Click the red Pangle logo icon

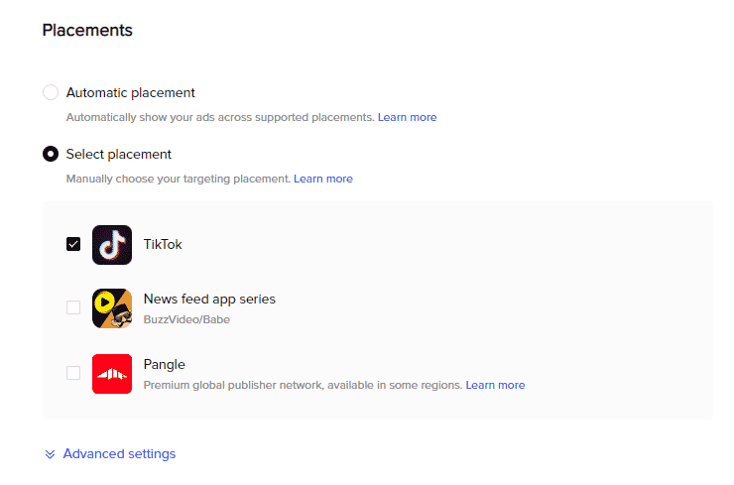click(112, 374)
